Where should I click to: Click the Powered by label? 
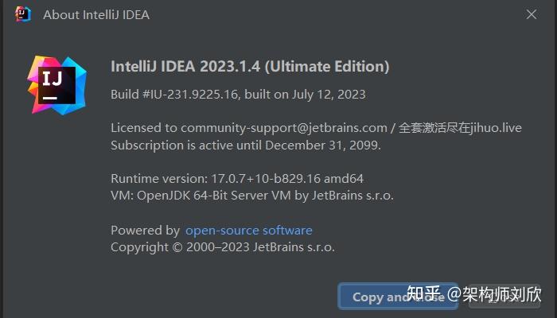(145, 231)
